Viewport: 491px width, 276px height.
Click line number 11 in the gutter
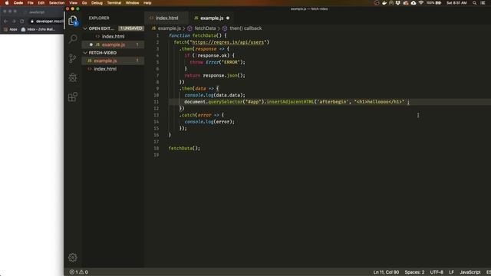point(157,102)
